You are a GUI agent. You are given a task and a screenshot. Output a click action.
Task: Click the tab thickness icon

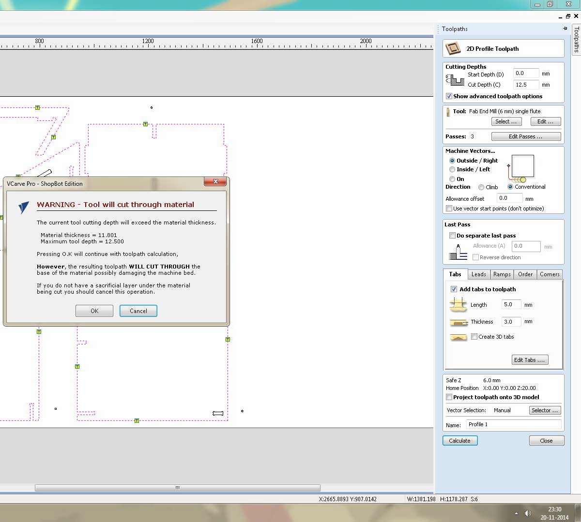click(458, 322)
